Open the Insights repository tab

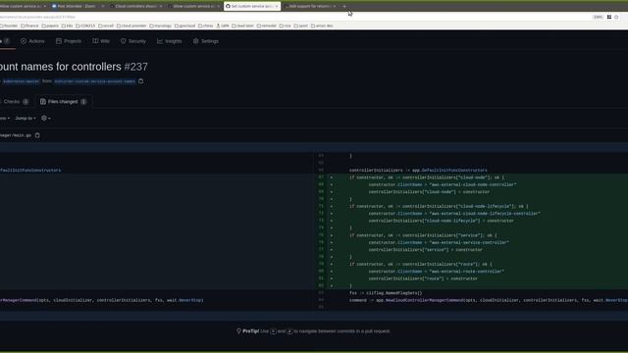click(170, 41)
